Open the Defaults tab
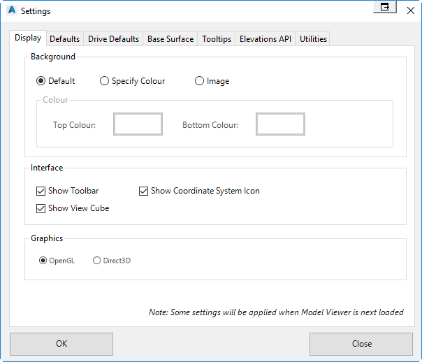 click(x=65, y=39)
